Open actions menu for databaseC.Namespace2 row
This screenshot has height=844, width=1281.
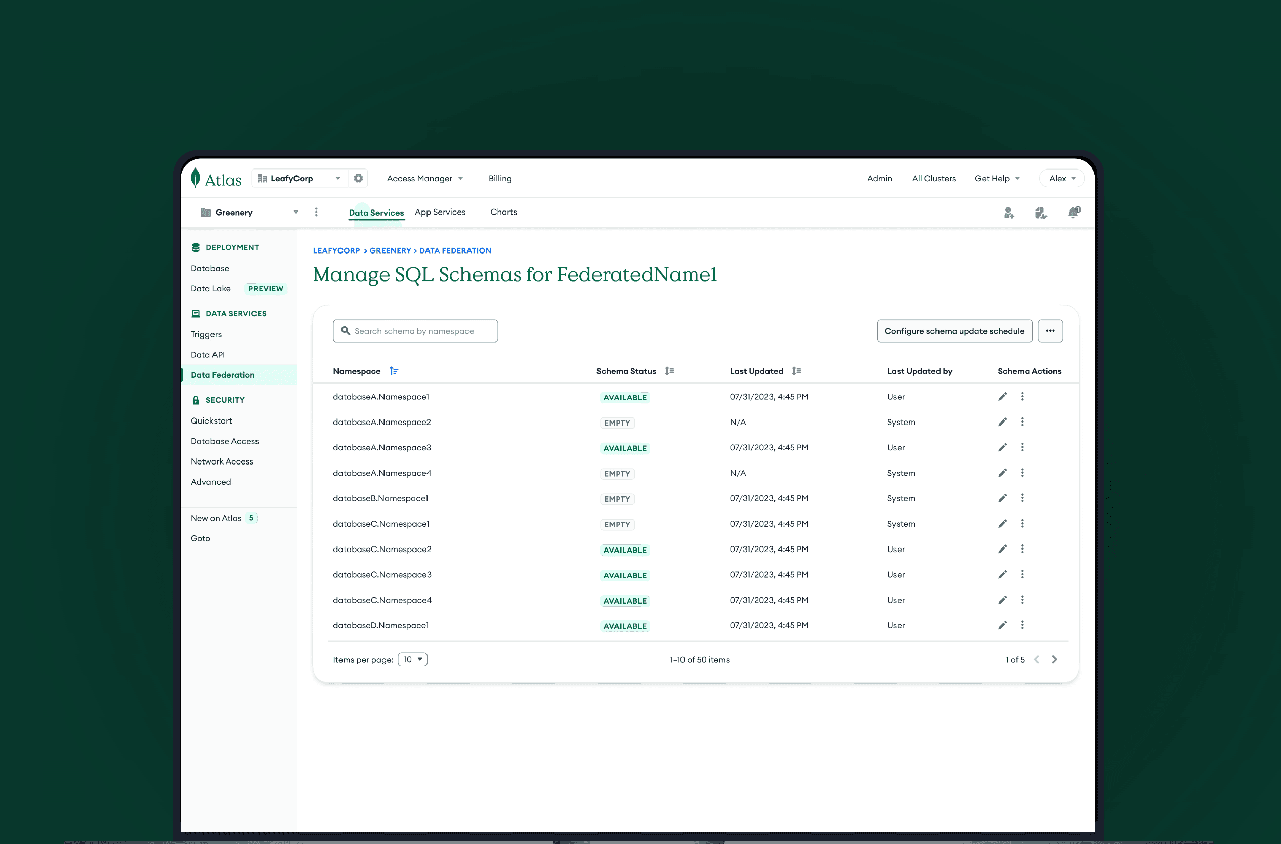pos(1022,549)
